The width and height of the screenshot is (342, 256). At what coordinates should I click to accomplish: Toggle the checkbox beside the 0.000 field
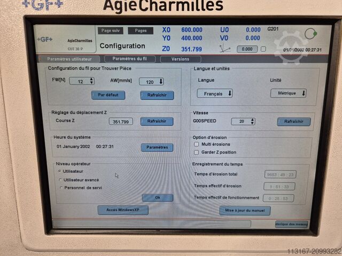(263, 49)
